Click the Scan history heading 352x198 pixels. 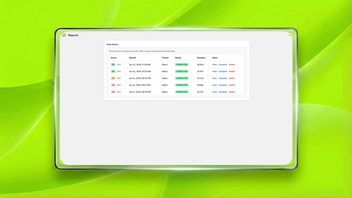(112, 44)
